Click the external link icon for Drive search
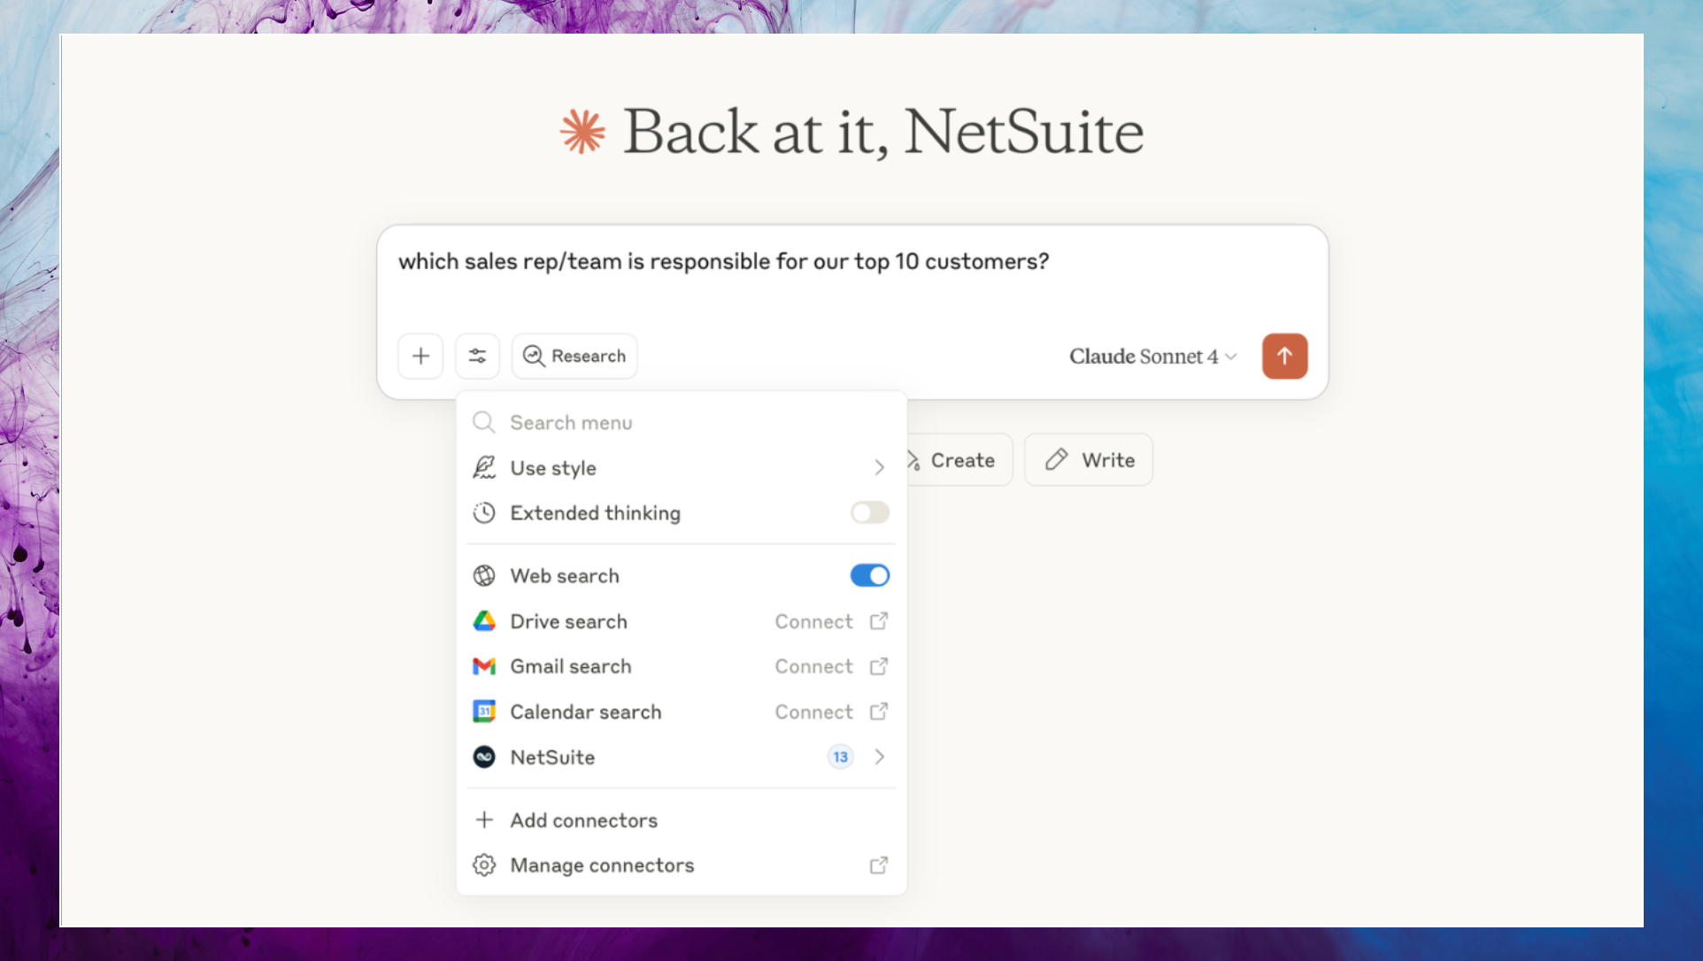 tap(878, 621)
